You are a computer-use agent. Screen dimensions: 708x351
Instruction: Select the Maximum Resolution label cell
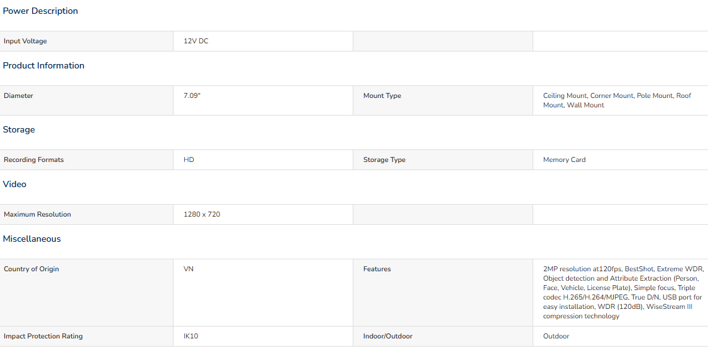(x=86, y=214)
